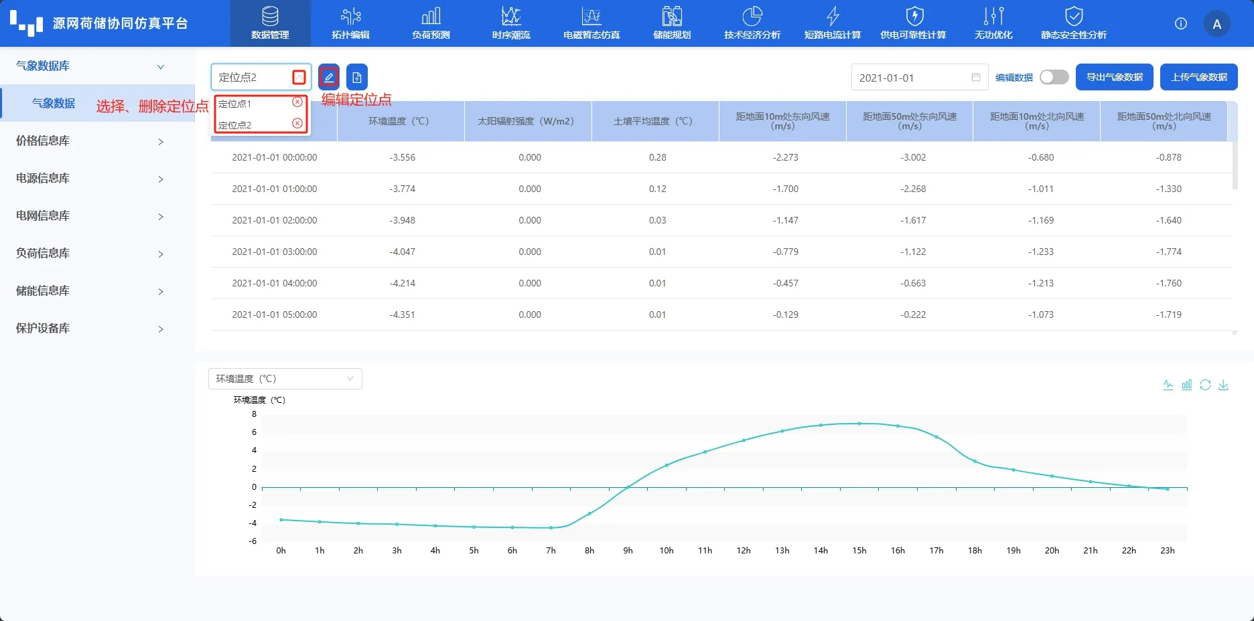Click the platform logo icon
The width and height of the screenshot is (1254, 621).
pyautogui.click(x=27, y=23)
